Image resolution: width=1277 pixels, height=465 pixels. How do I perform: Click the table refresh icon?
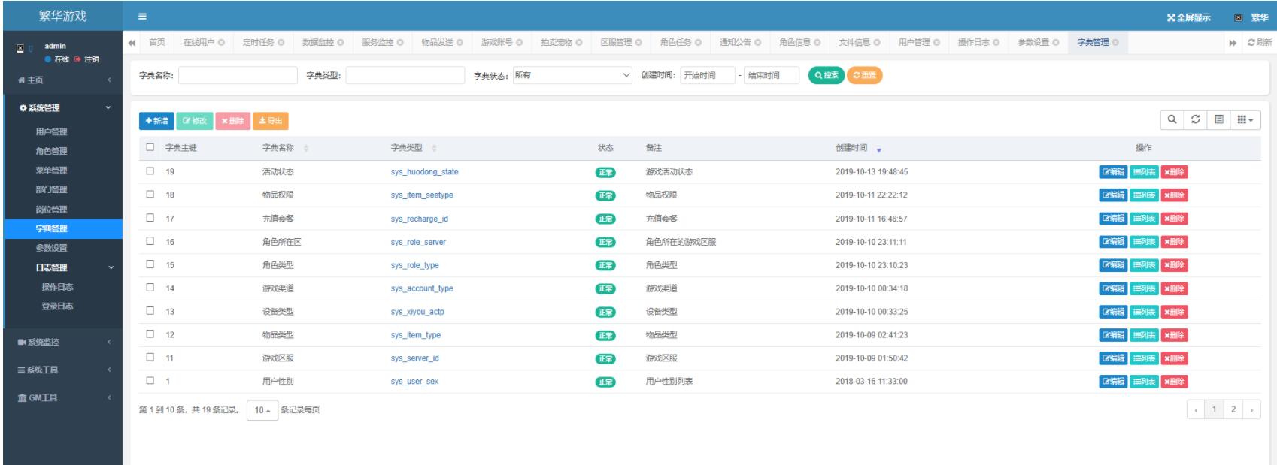(1195, 120)
